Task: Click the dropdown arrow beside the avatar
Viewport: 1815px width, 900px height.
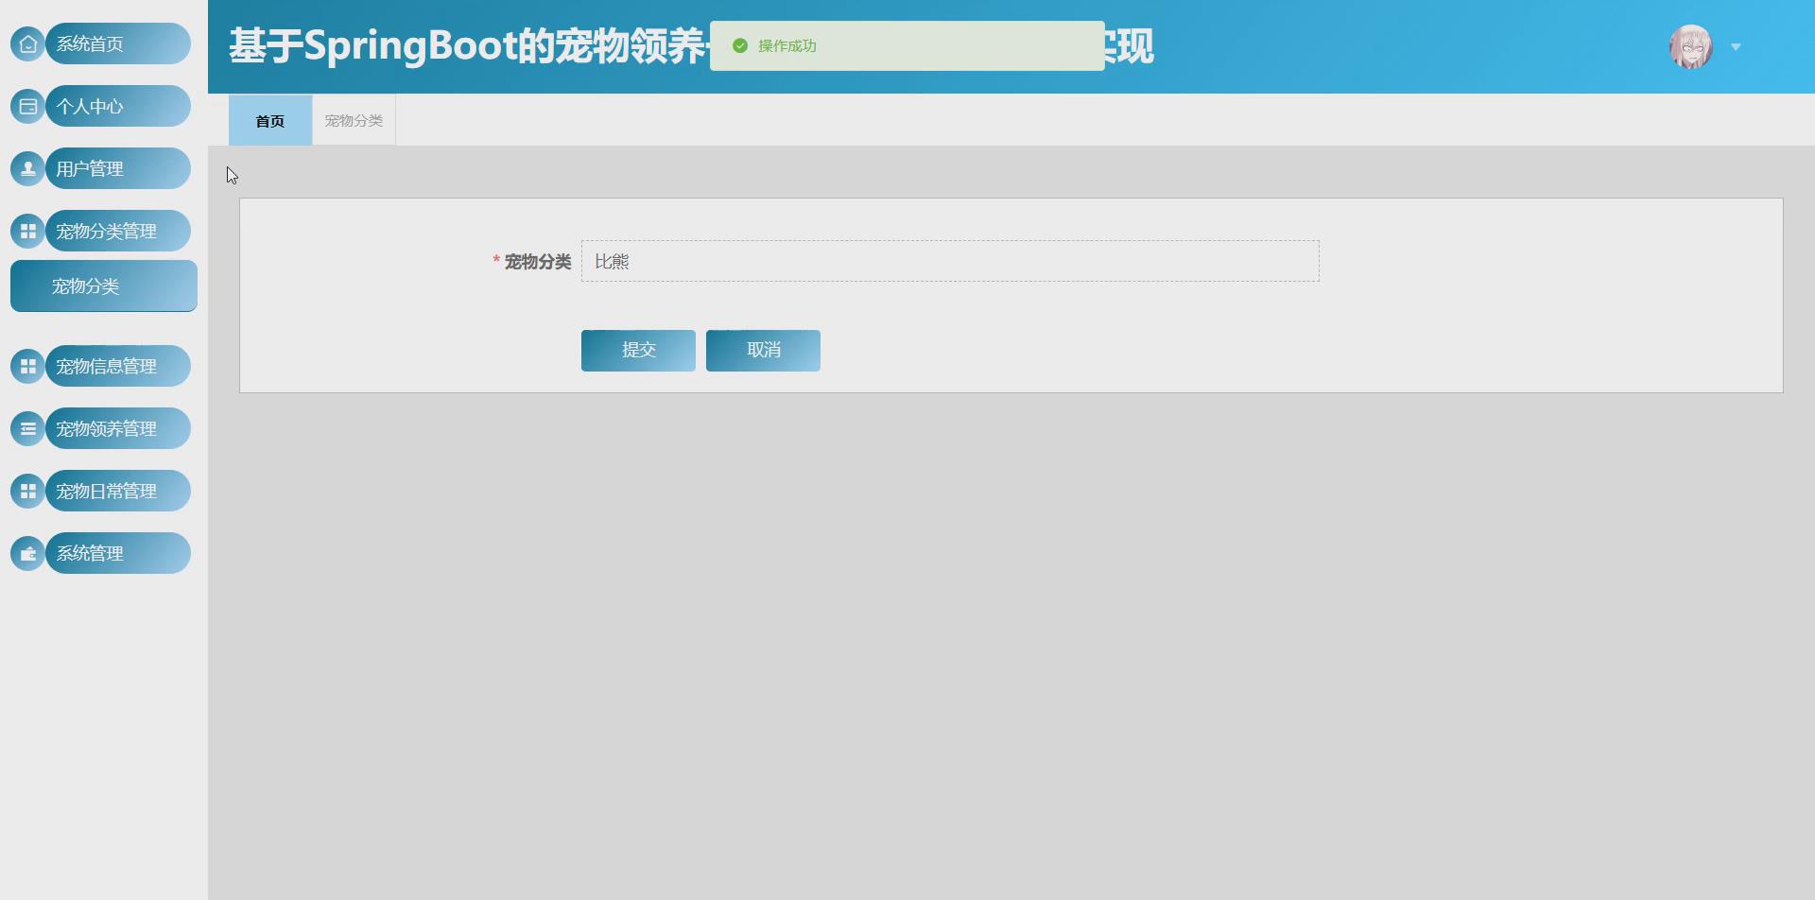Action: coord(1736,46)
